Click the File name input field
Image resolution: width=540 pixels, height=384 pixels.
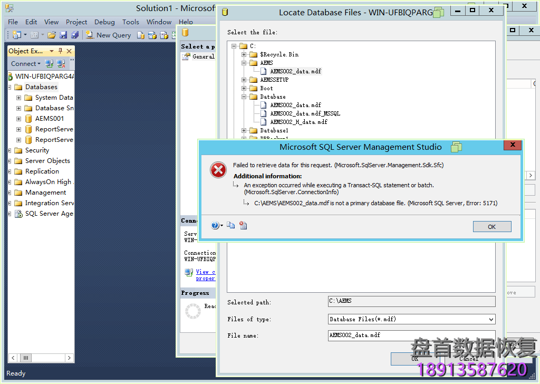(x=411, y=335)
